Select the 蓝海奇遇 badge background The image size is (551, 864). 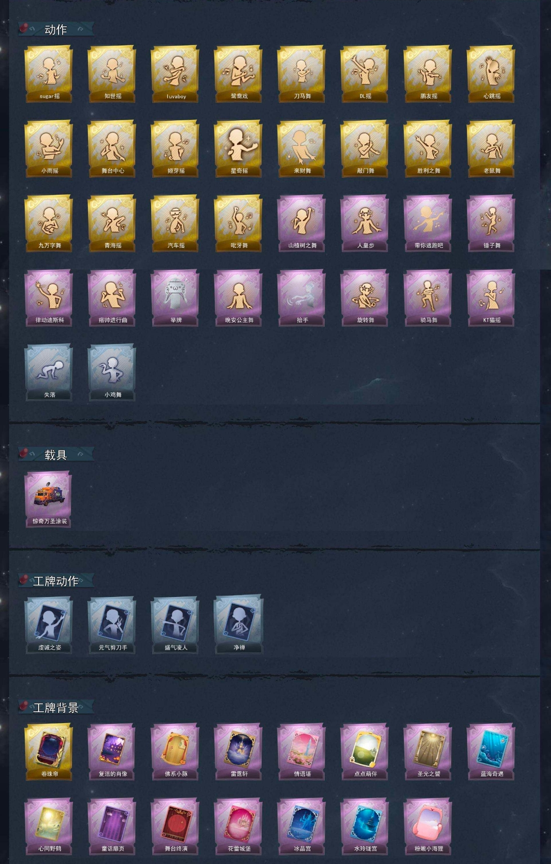tap(491, 752)
